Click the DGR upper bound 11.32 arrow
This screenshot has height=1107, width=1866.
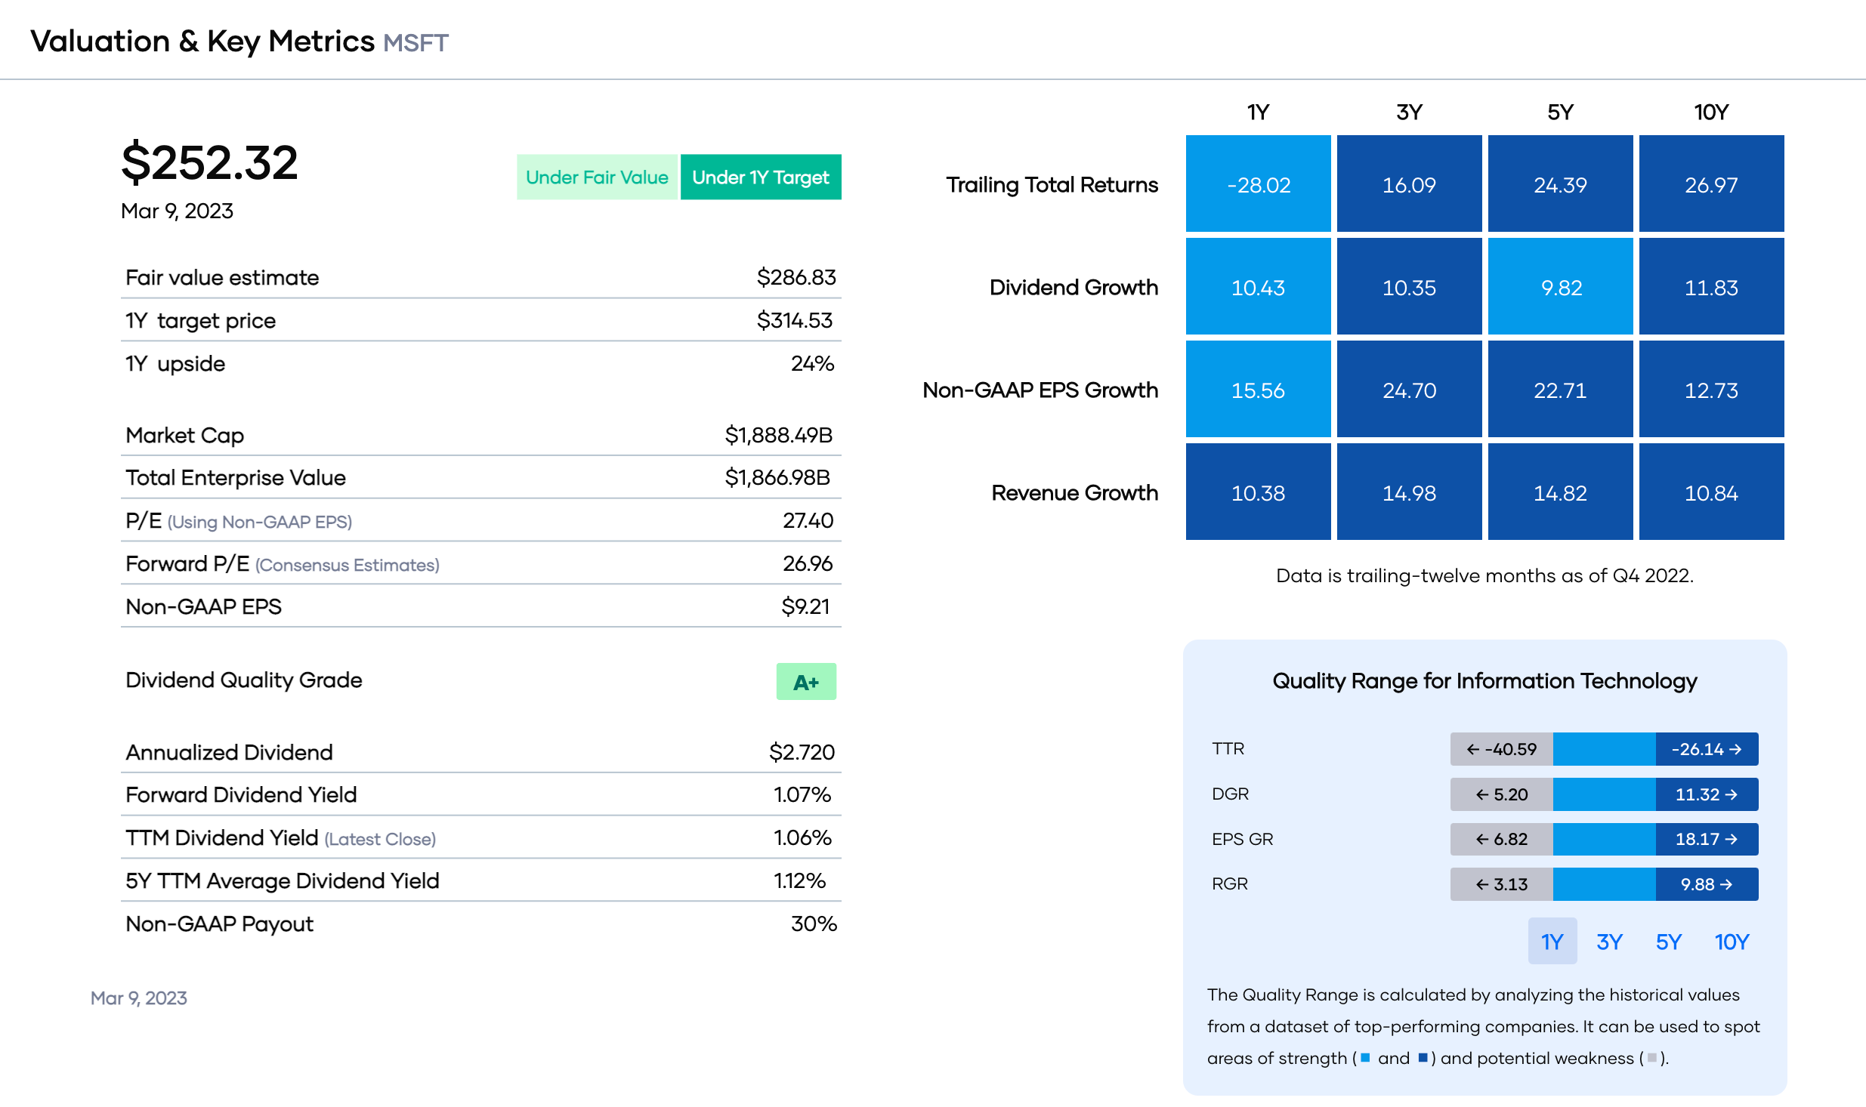[x=1707, y=794]
